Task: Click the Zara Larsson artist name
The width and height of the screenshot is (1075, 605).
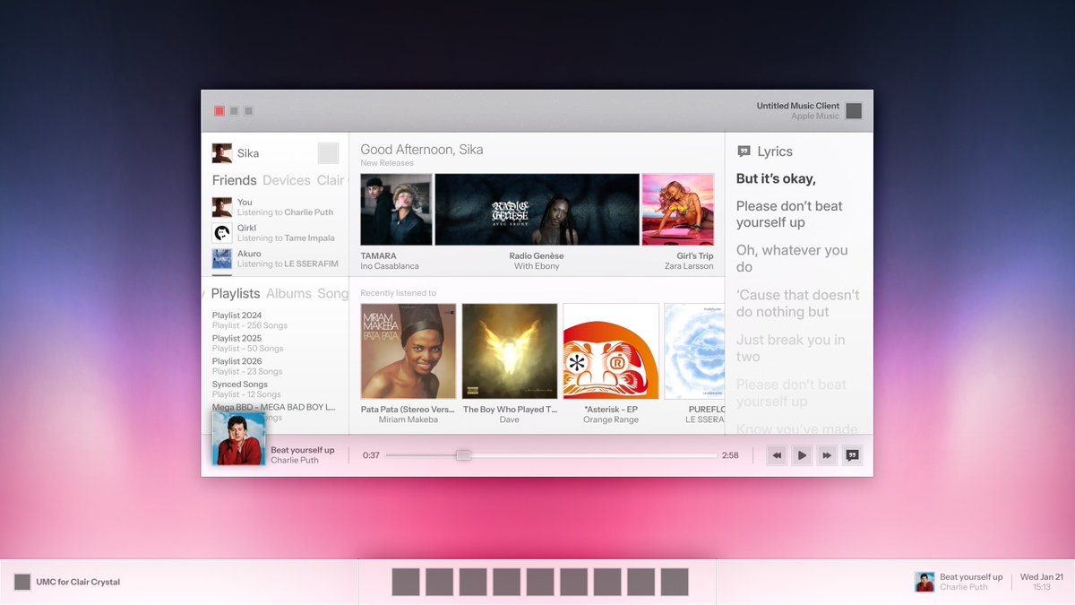Action: point(689,266)
